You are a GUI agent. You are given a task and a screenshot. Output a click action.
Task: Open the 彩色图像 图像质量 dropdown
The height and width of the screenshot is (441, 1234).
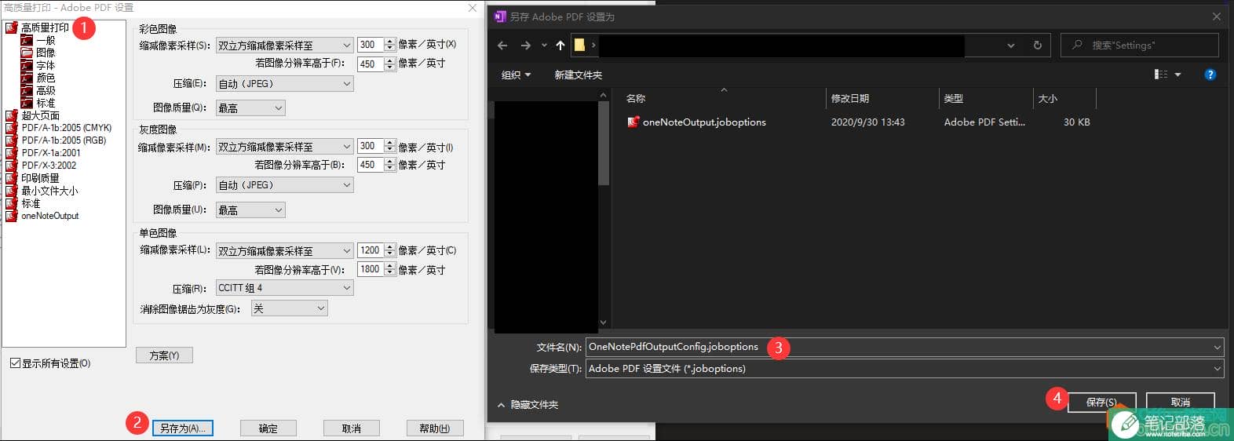[x=250, y=108]
